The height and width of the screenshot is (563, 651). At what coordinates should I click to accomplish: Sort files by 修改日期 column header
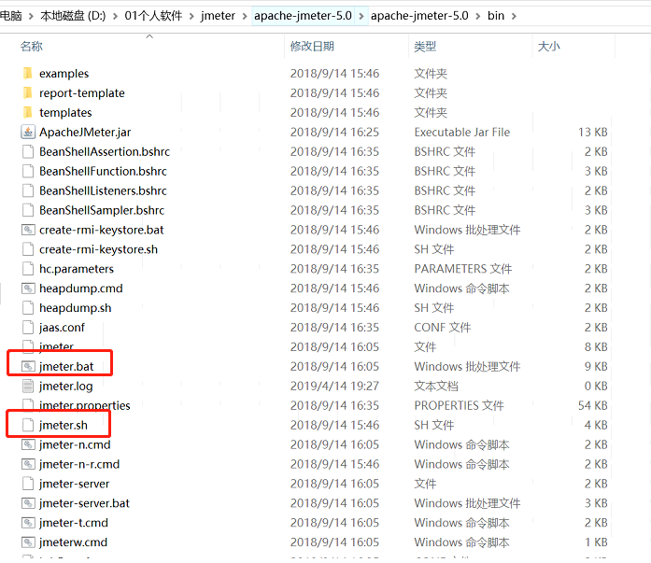(312, 46)
